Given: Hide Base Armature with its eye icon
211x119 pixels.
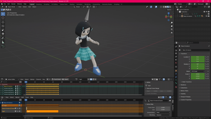Looking at the screenshot, I should click(x=206, y=16).
